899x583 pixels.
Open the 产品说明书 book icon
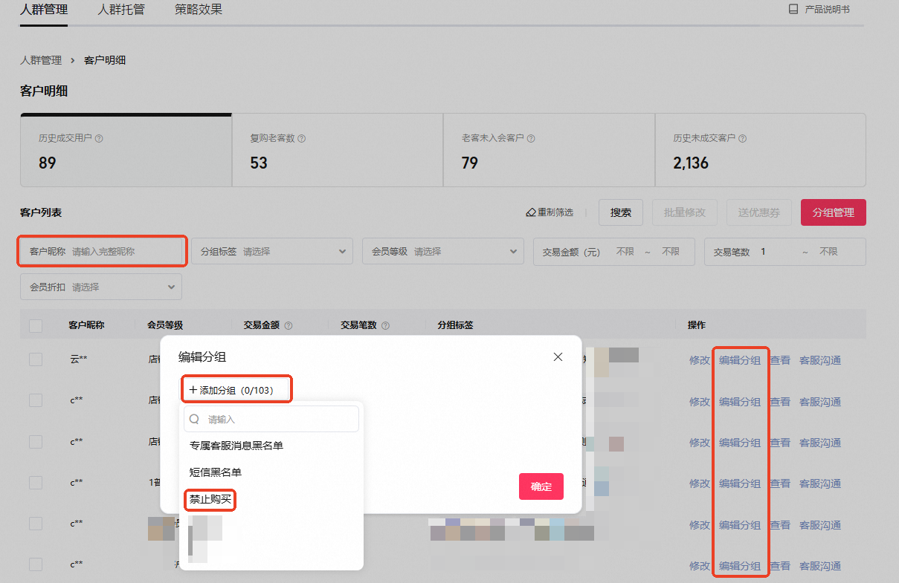793,10
